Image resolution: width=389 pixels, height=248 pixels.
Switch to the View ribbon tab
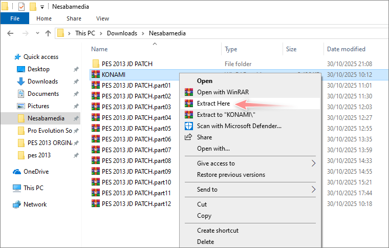tap(102, 18)
